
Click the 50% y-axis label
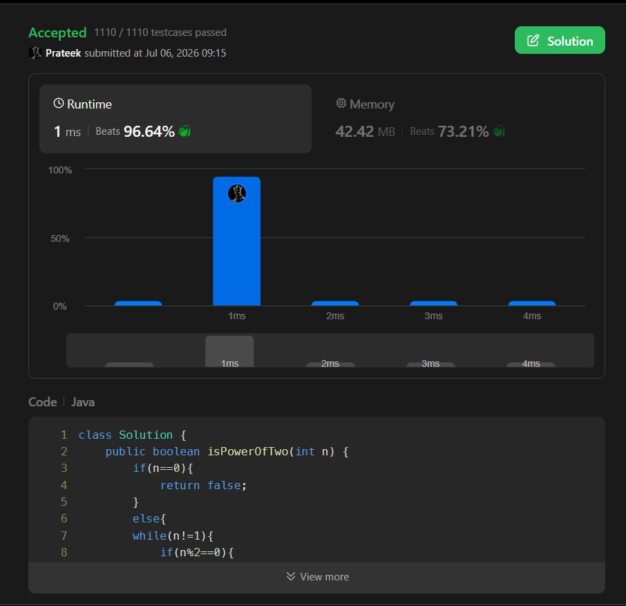coord(60,238)
